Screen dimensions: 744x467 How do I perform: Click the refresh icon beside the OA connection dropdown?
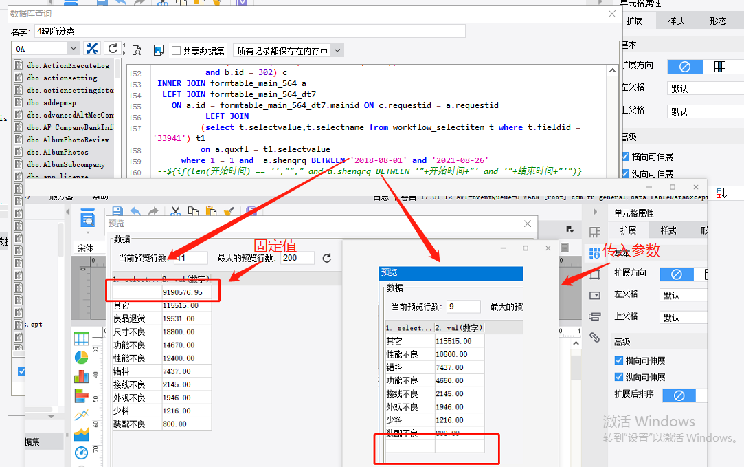click(113, 48)
